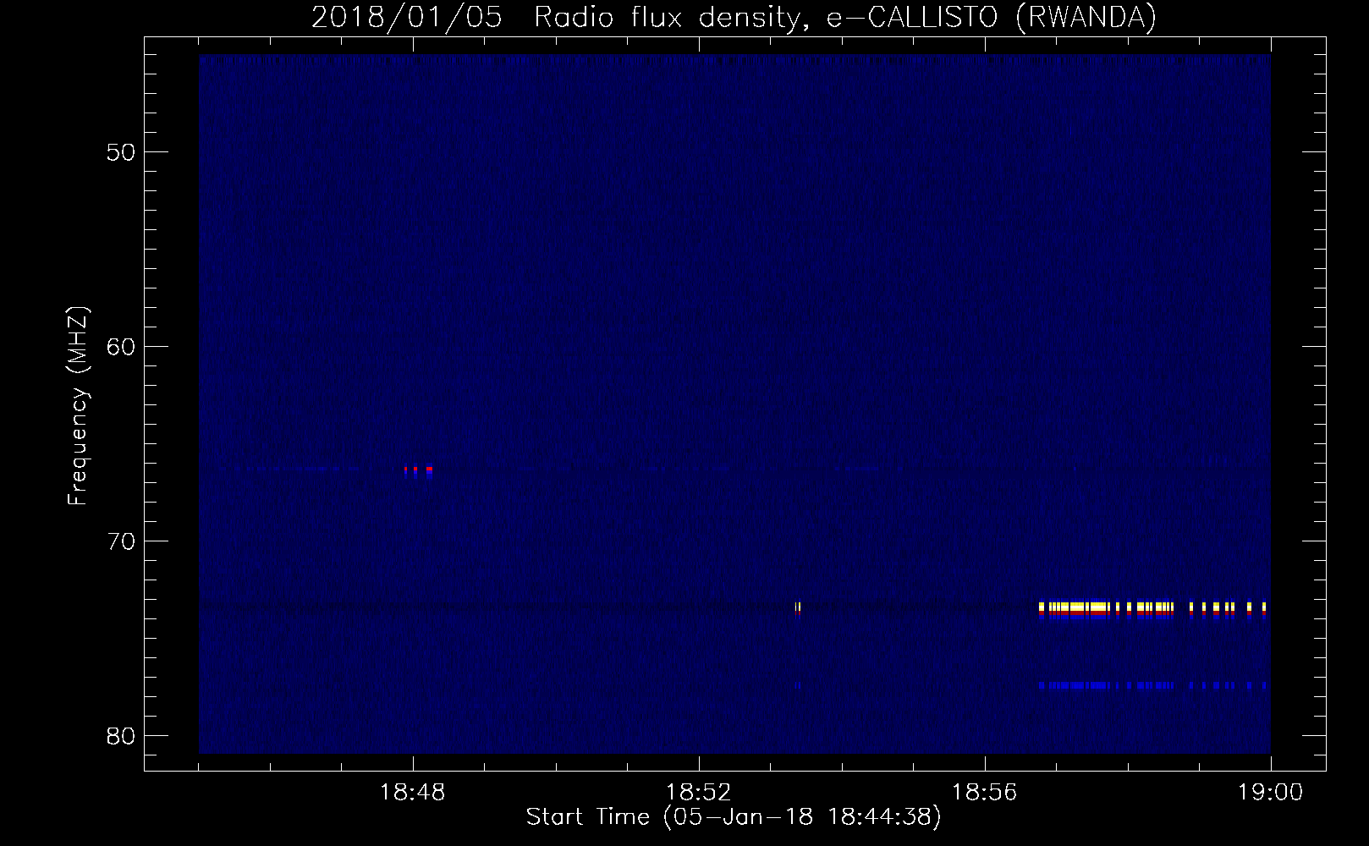Click the 50 frequency tick label
This screenshot has width=1369, height=846.
118,152
